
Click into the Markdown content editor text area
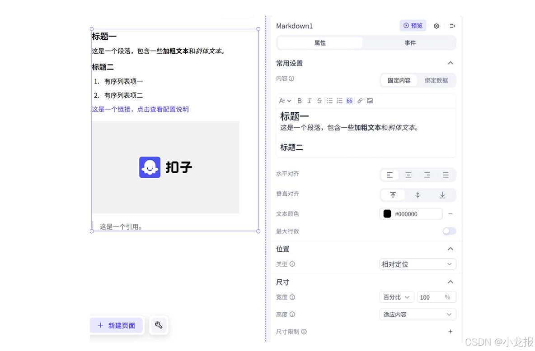pyautogui.click(x=366, y=133)
